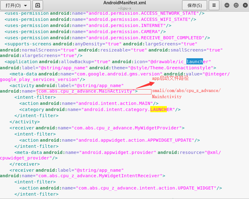Image resolution: width=249 pixels, height=199 pixels.
Task: Click the 打开(O) open file button
Action: (13, 6)
